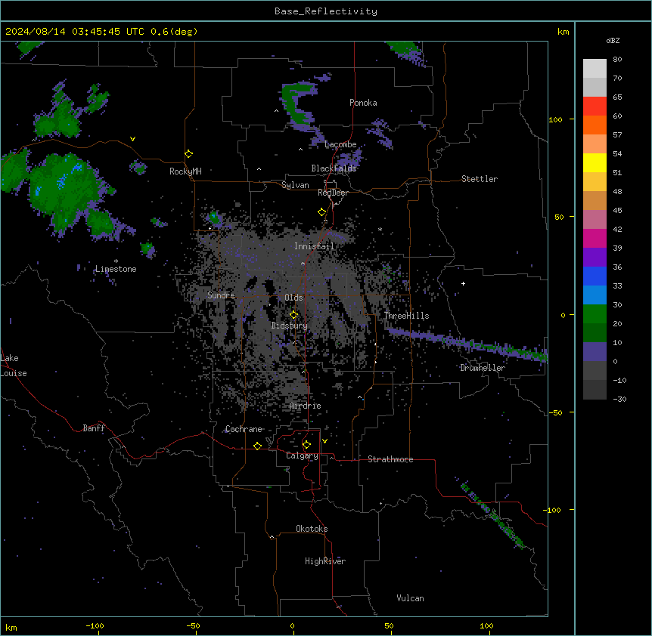Click the caret marker west of Lacombe

tap(300, 149)
